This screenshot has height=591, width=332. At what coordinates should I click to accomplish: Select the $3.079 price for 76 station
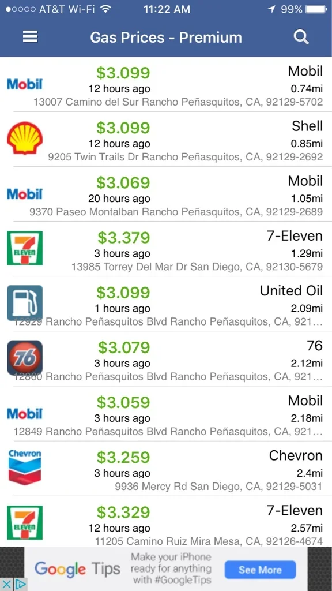click(x=123, y=347)
